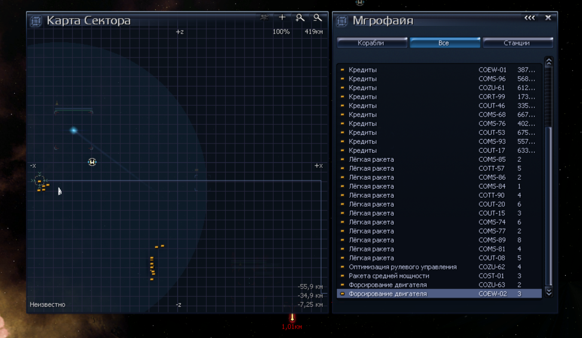
Task: Select the Кредиты row COMS-76
Action: pyautogui.click(x=439, y=123)
